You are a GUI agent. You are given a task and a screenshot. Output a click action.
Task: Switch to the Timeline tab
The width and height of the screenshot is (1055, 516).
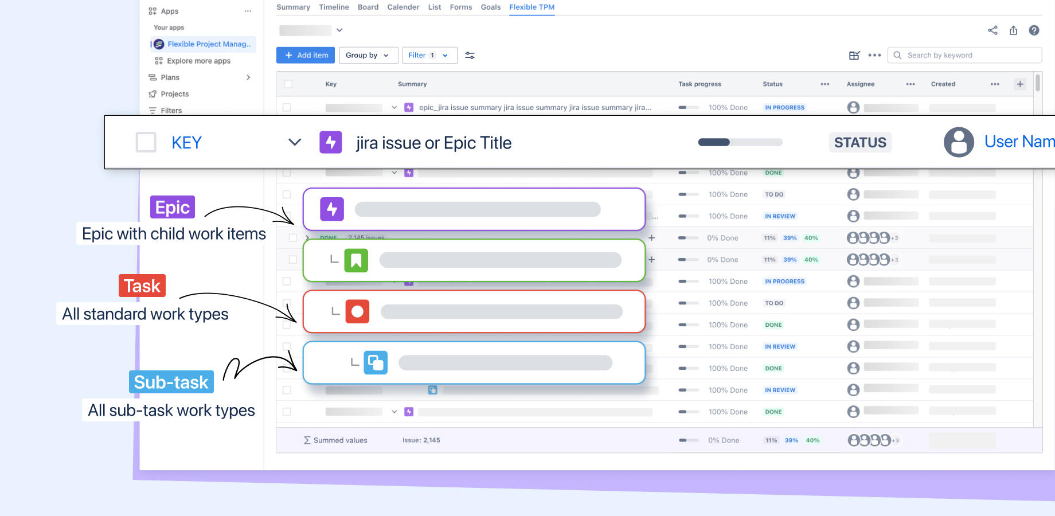[x=334, y=7]
